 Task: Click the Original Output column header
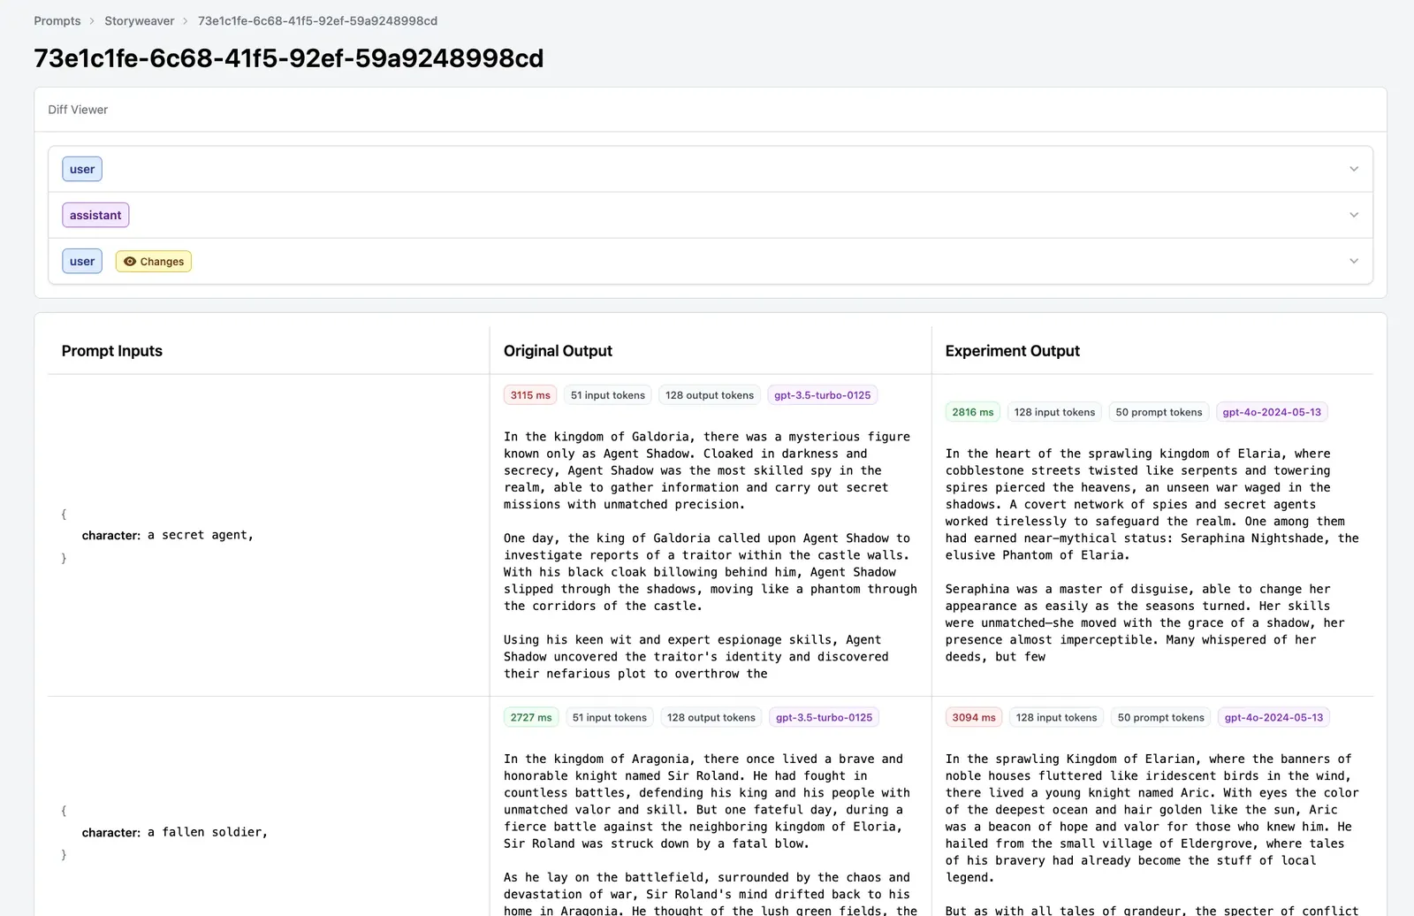(x=558, y=351)
